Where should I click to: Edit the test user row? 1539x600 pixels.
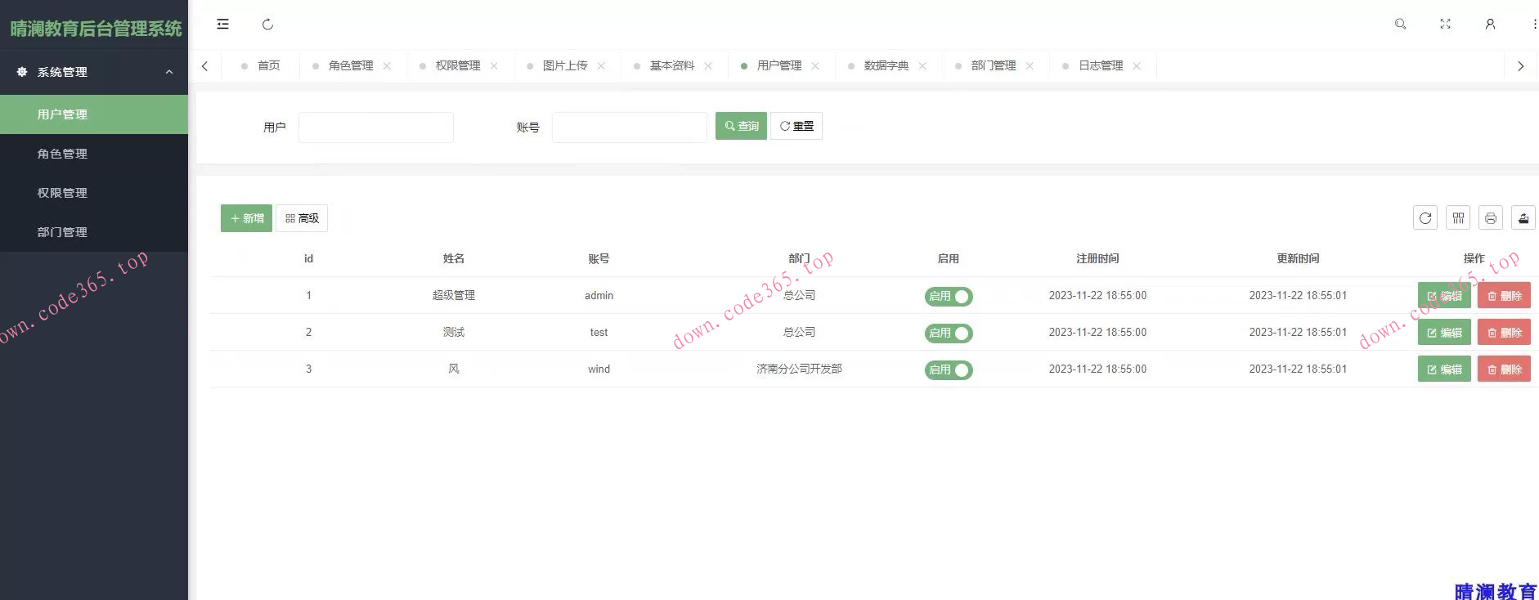coord(1444,333)
